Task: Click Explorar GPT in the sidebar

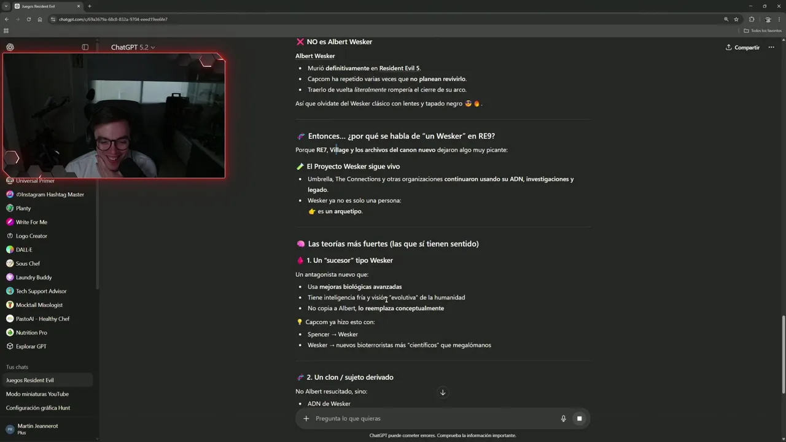Action: point(49,346)
